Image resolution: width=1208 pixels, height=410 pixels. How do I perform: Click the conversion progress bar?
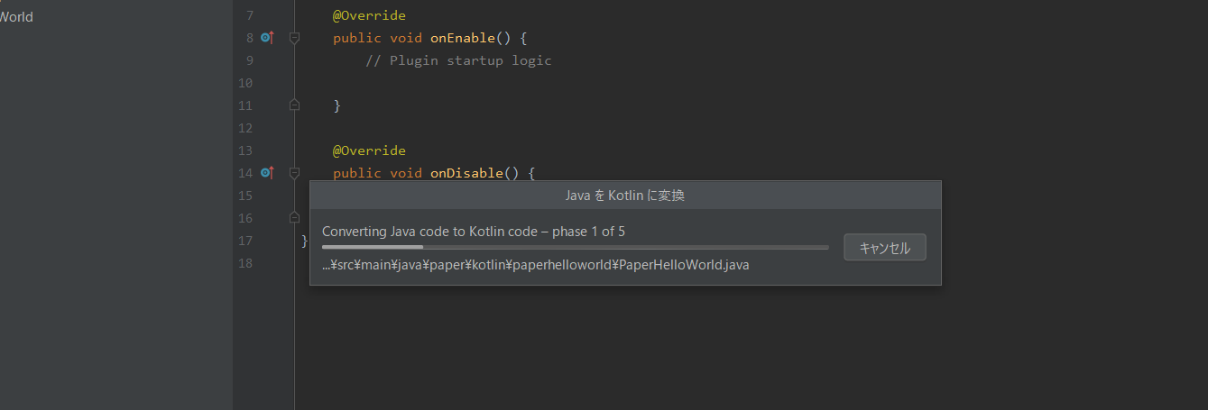(575, 247)
